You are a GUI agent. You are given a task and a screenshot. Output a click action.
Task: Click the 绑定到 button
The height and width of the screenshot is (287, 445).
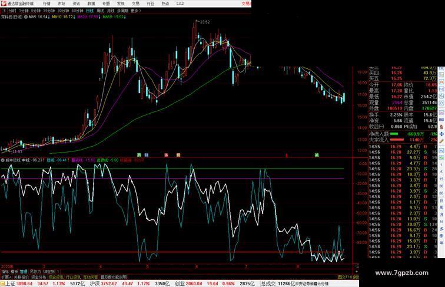tap(49, 272)
